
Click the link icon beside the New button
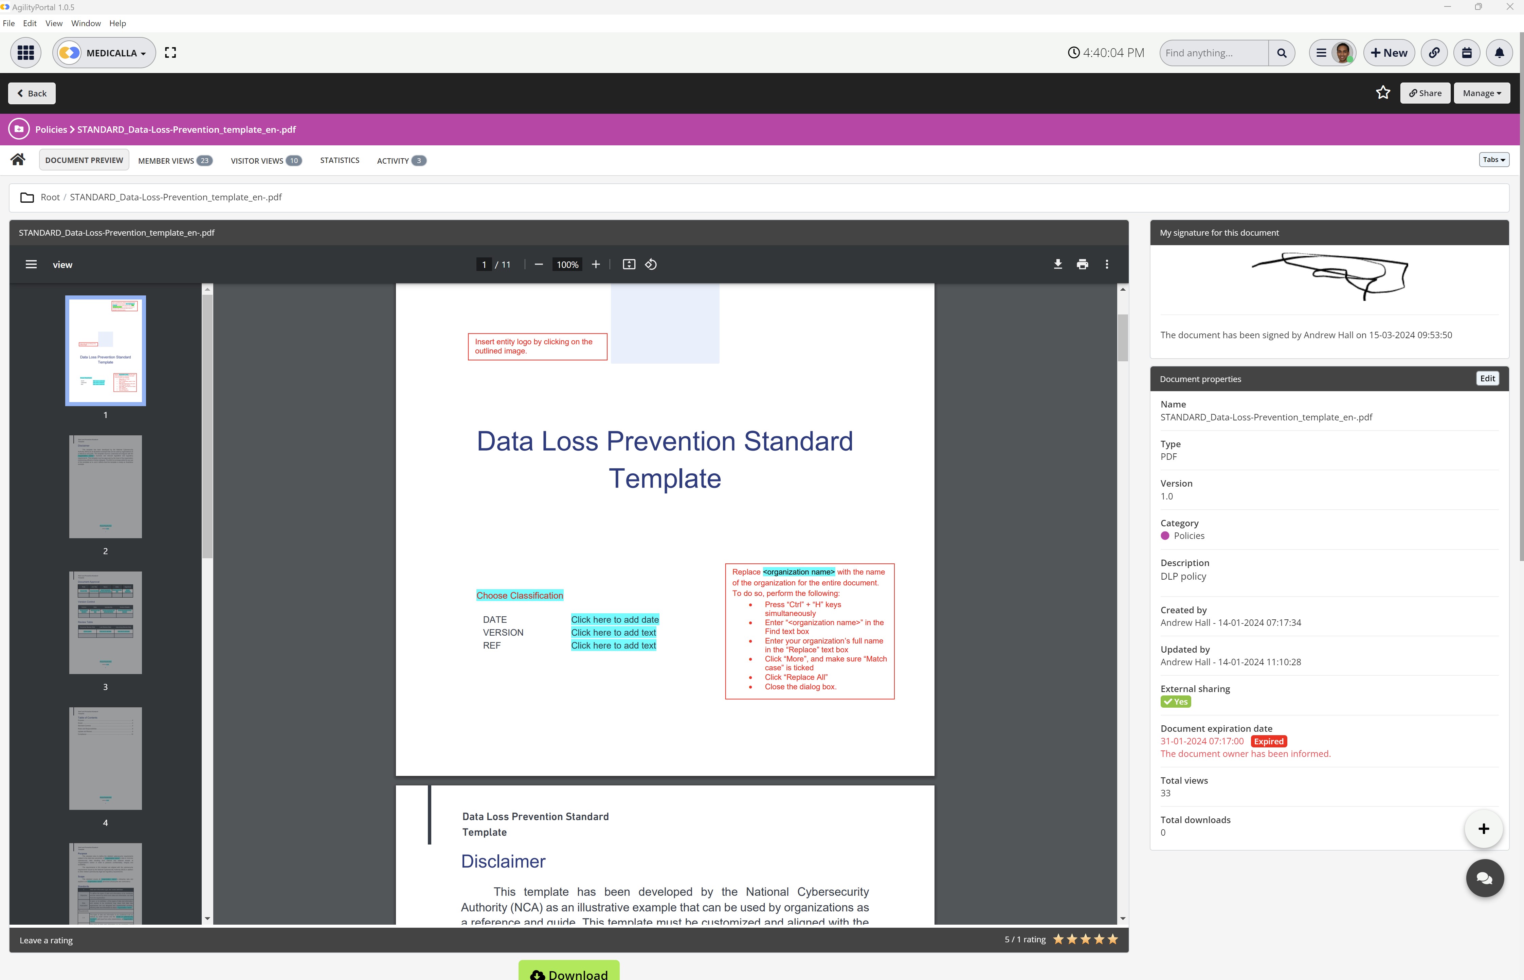coord(1434,53)
